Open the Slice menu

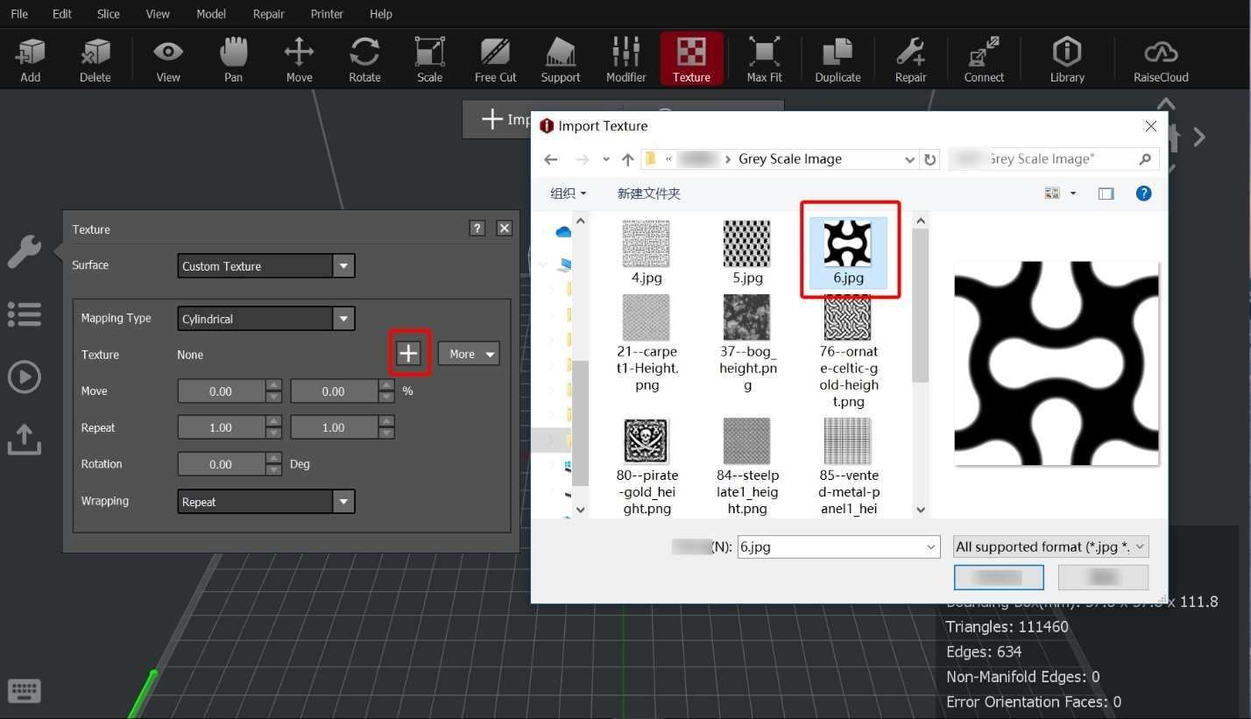click(x=108, y=13)
